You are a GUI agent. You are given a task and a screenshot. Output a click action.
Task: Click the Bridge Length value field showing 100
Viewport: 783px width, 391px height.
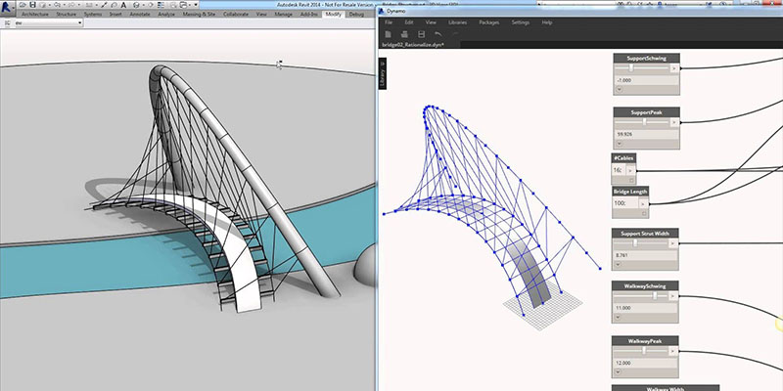point(625,203)
